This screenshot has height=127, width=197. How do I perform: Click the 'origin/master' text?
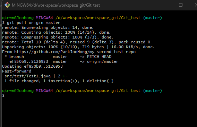103,61
